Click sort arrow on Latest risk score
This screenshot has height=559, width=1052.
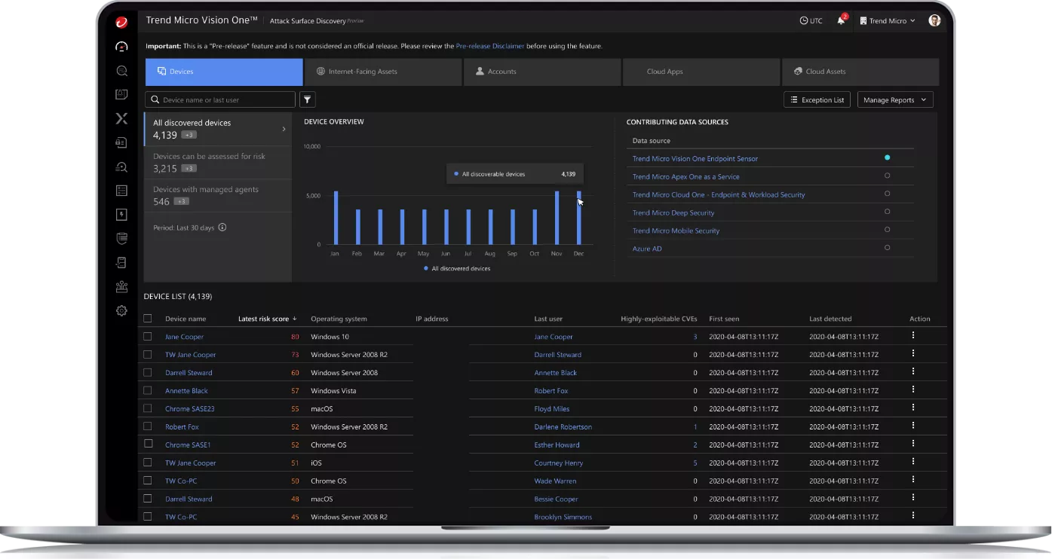pyautogui.click(x=294, y=319)
